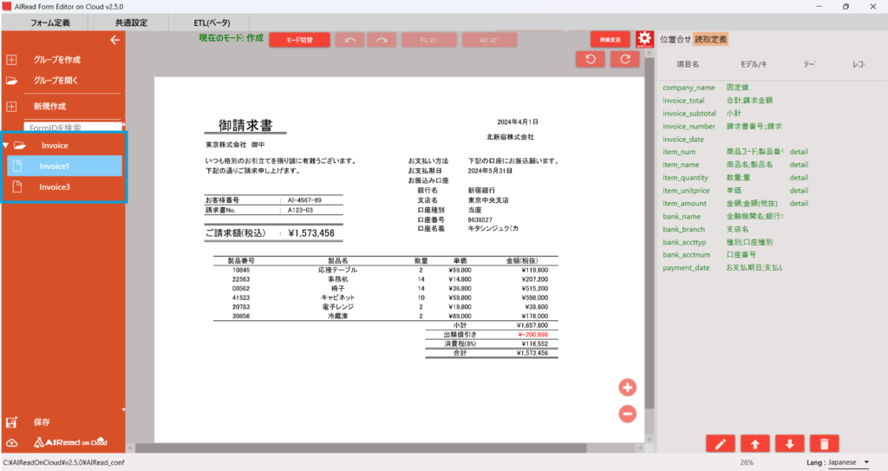Click the cloud upload icon
Screen dimensions: 888x471
[x=11, y=442]
